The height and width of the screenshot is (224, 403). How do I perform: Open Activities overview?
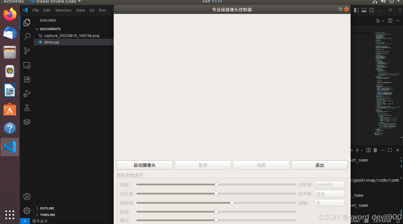click(13, 1)
